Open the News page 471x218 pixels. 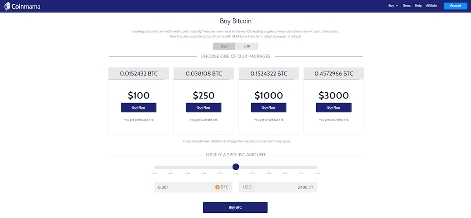click(x=406, y=6)
